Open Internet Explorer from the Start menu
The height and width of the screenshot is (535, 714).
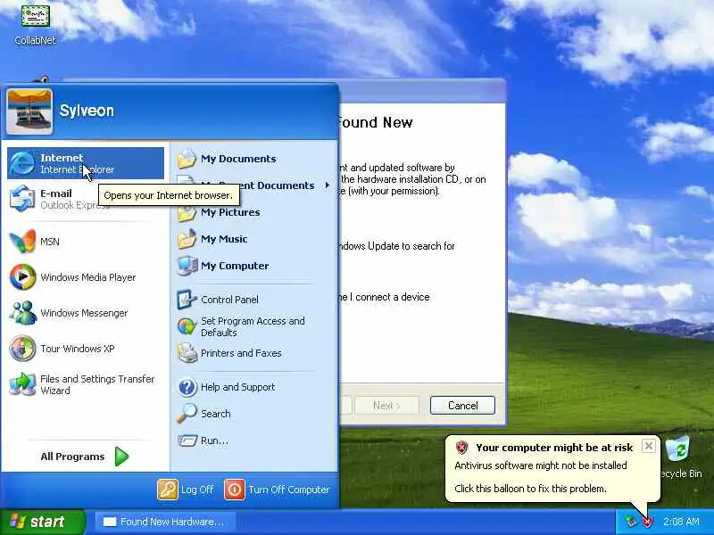click(86, 163)
